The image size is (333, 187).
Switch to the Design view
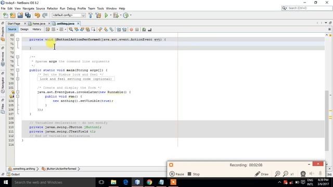click(24, 29)
